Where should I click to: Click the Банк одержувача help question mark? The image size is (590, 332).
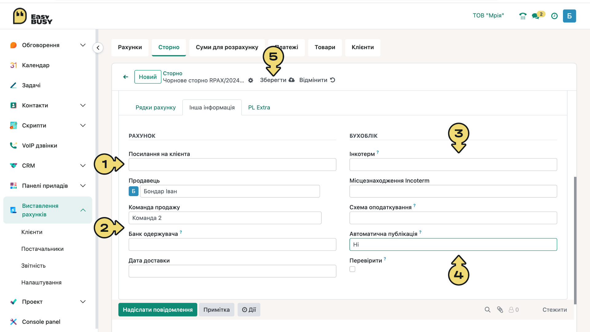click(x=181, y=232)
